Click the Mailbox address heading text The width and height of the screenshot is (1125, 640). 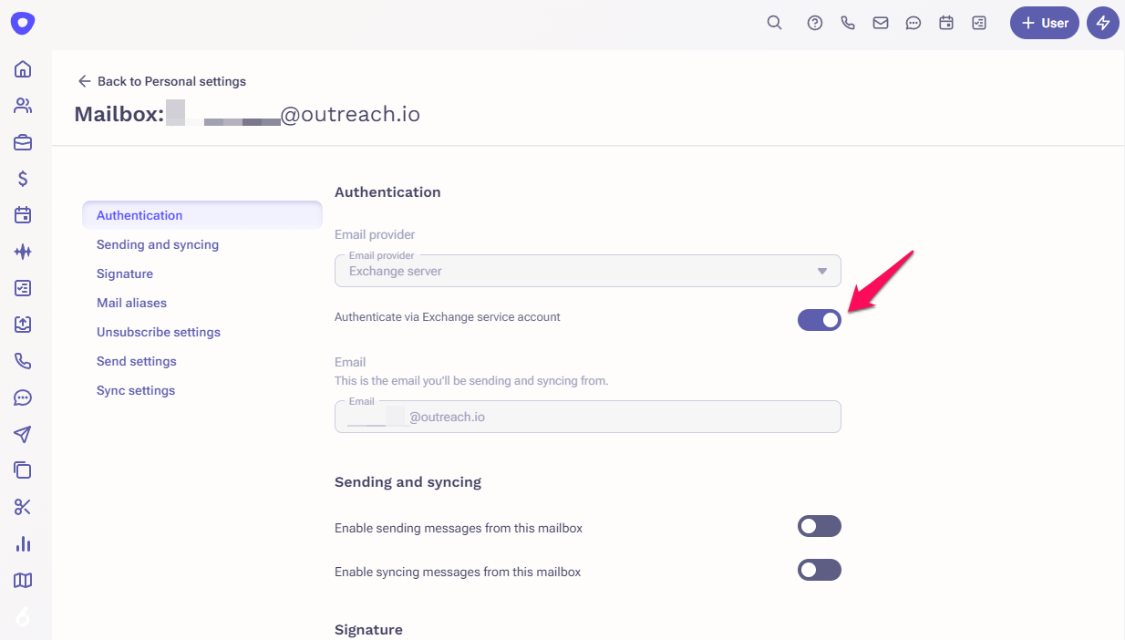(x=247, y=115)
